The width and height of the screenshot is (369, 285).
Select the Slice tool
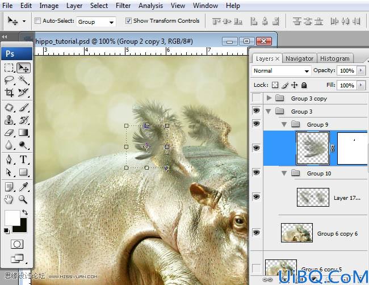tap(23, 92)
